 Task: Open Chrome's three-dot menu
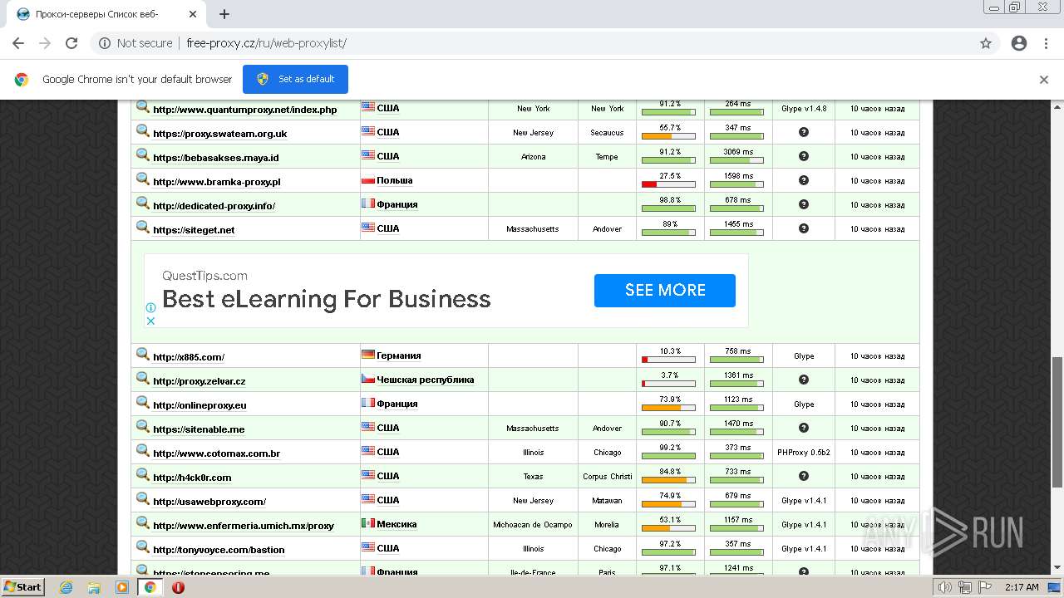[x=1046, y=43]
